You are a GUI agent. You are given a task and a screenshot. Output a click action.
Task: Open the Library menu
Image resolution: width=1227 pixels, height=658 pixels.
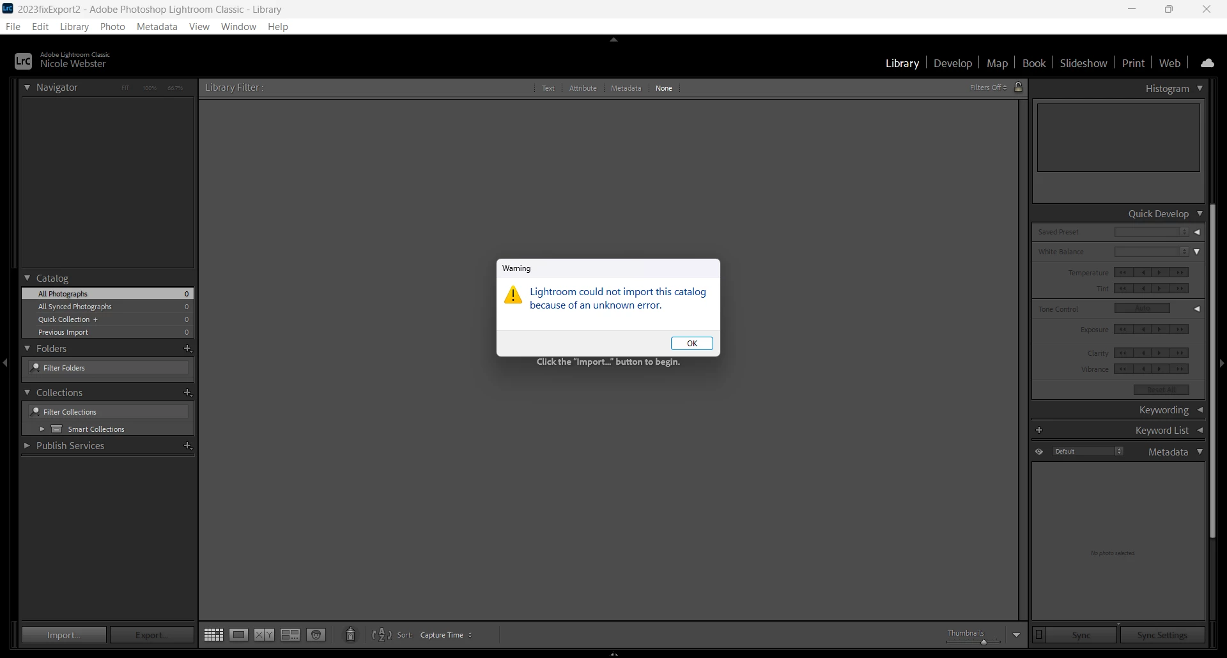74,26
